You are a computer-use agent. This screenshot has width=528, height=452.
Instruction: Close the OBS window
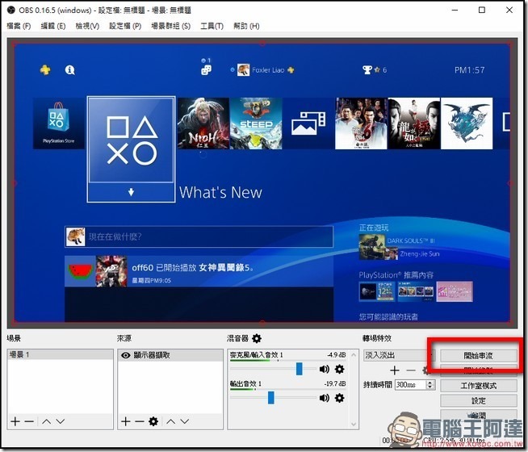(509, 10)
